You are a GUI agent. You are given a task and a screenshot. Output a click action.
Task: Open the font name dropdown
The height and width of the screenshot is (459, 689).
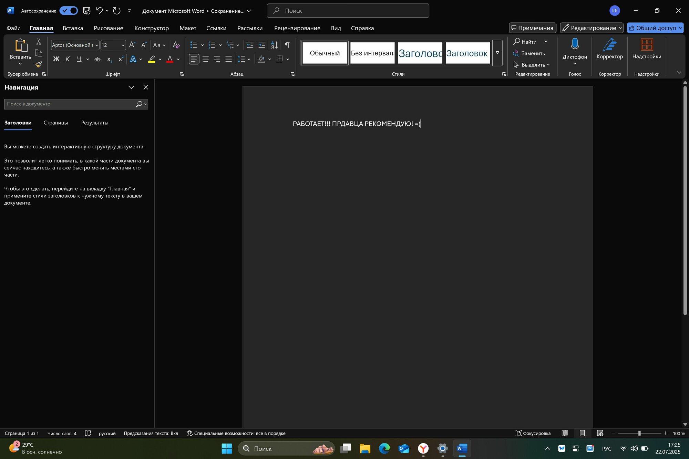tap(97, 45)
